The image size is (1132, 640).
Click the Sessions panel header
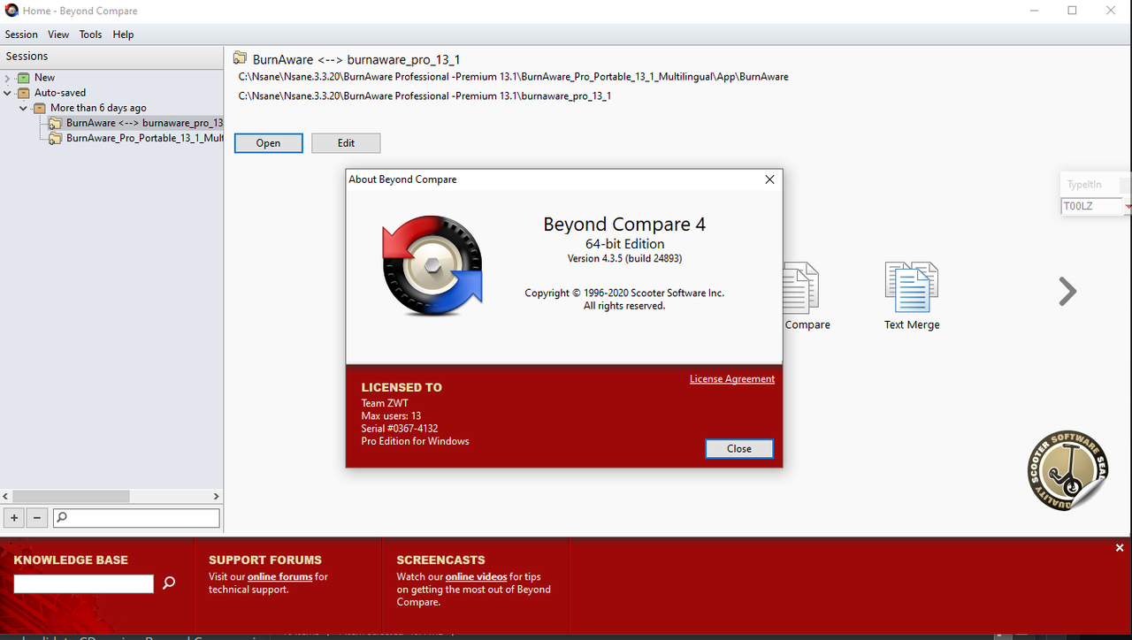coord(111,57)
